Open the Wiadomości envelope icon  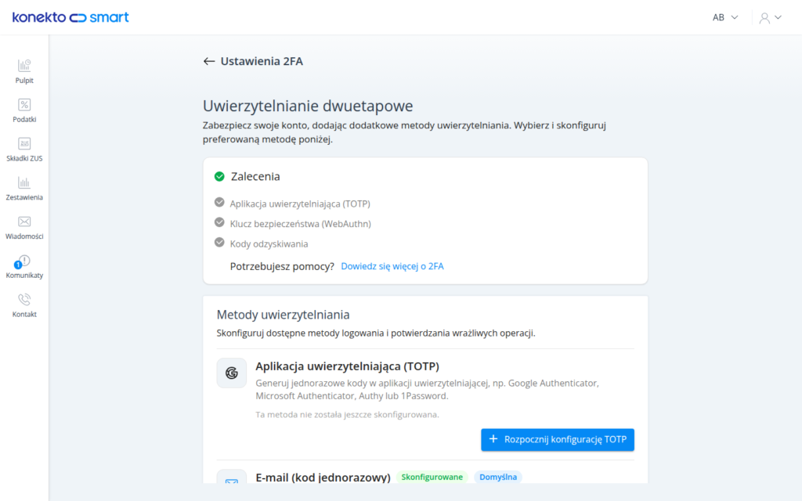tap(24, 222)
